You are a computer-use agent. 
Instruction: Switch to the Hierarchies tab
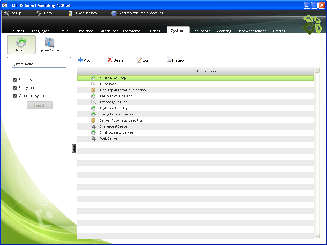coord(132,31)
